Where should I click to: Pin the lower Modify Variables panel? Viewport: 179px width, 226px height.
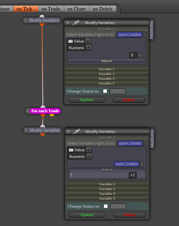(x=76, y=131)
